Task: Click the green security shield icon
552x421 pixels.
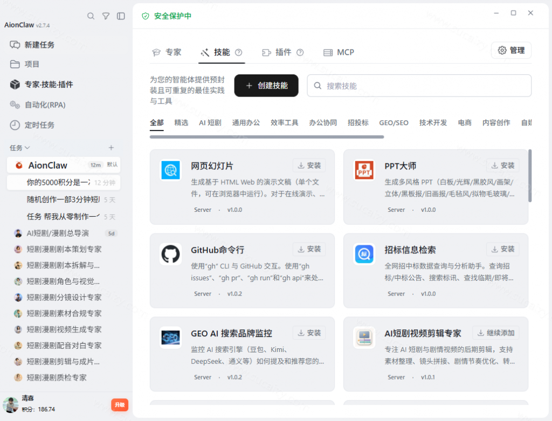Action: click(x=146, y=16)
